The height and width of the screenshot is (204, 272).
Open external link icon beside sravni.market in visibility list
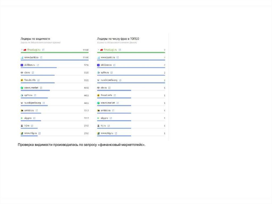click(41, 88)
